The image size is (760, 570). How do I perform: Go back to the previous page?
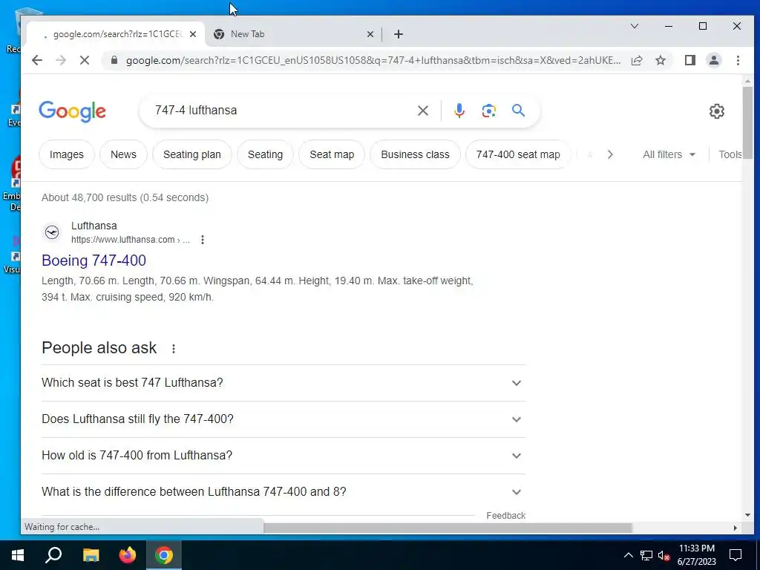tap(37, 60)
